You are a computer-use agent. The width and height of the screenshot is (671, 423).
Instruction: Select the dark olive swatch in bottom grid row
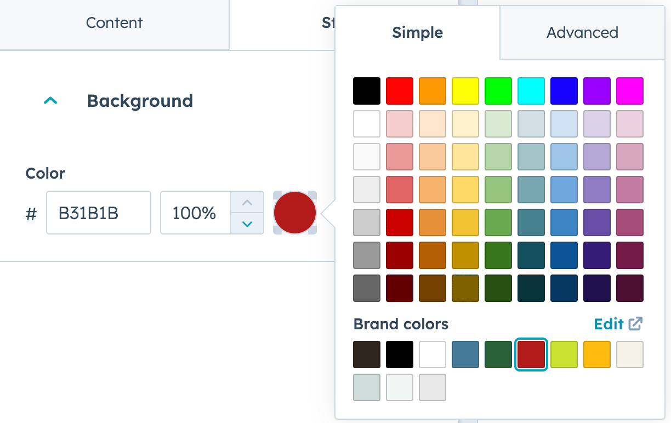pos(465,288)
